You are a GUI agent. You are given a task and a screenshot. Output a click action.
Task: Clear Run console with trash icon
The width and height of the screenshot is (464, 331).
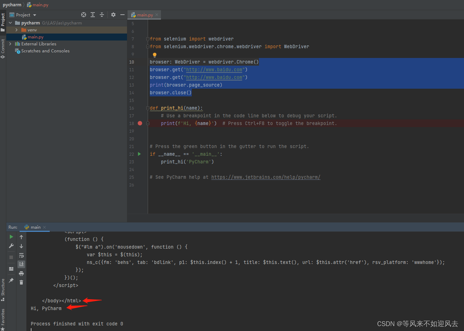tap(21, 282)
